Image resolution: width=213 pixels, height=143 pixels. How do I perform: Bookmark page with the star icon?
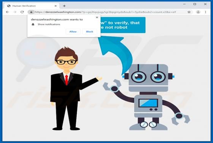click(189, 12)
